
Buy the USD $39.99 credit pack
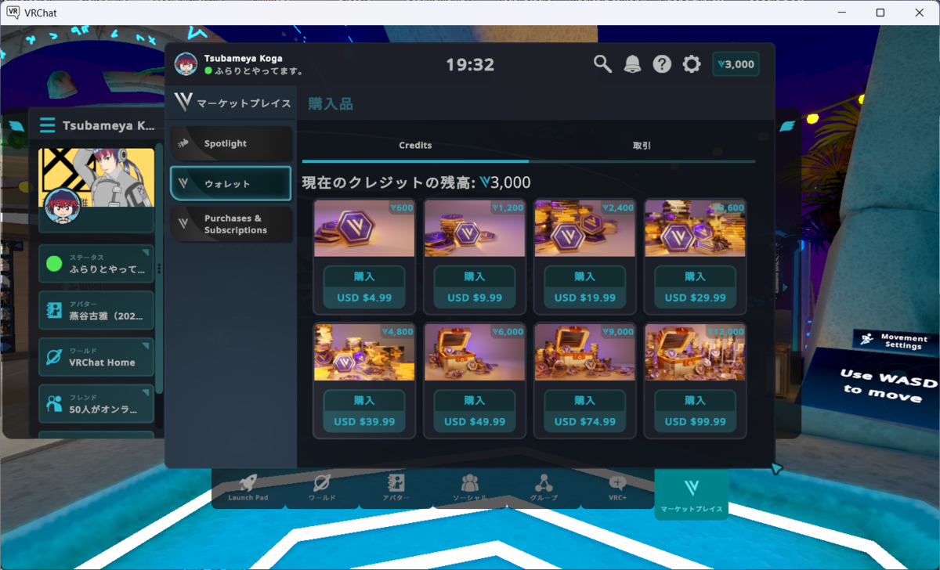(364, 411)
